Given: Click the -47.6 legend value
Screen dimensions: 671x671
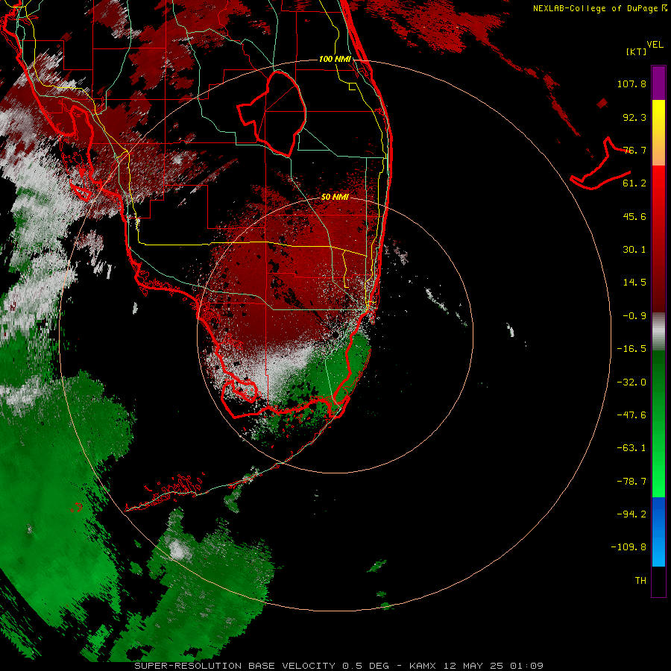Looking at the screenshot, I should coord(631,415).
